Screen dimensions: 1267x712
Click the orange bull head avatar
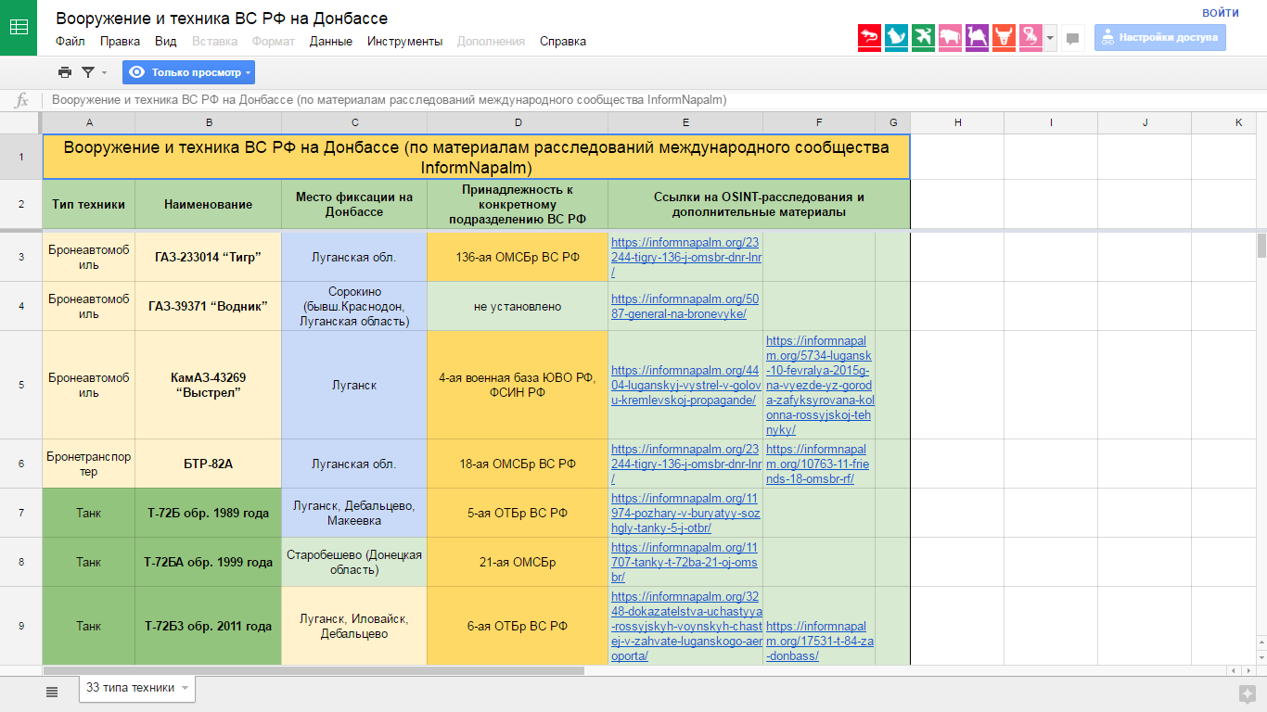1004,38
